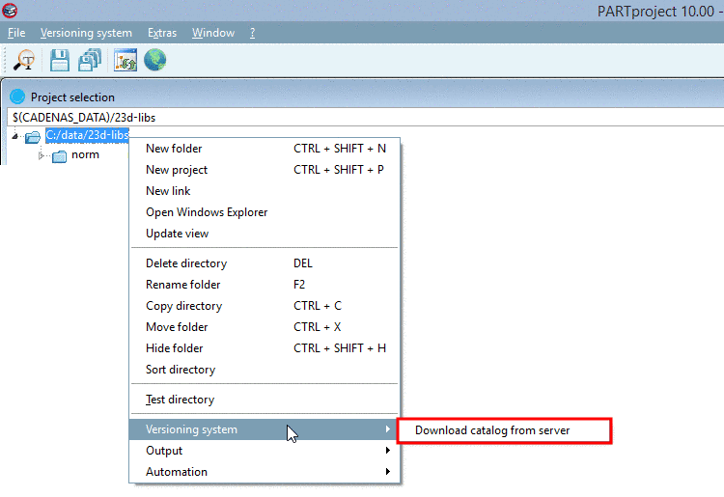Viewport: 724px width, 497px height.
Task: Choose New project from context menu
Action: point(265,170)
